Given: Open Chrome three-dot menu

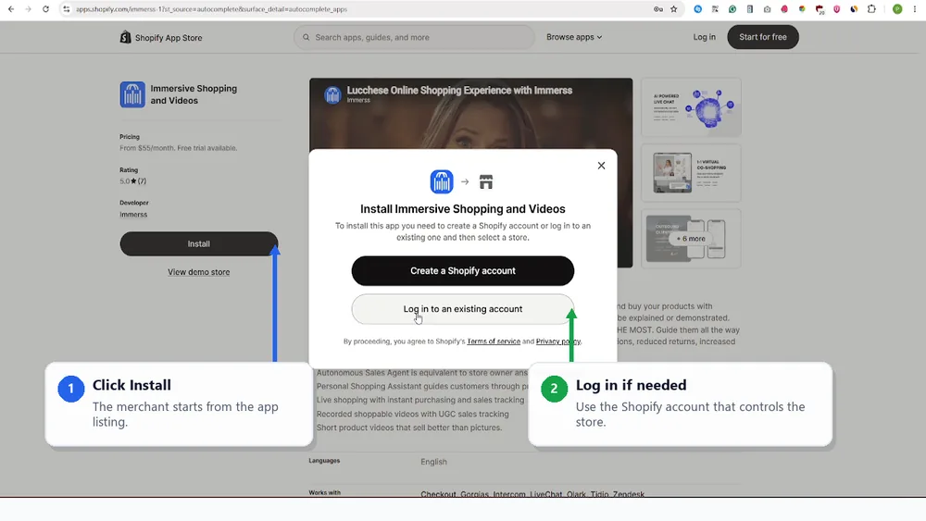Looking at the screenshot, I should click(914, 9).
